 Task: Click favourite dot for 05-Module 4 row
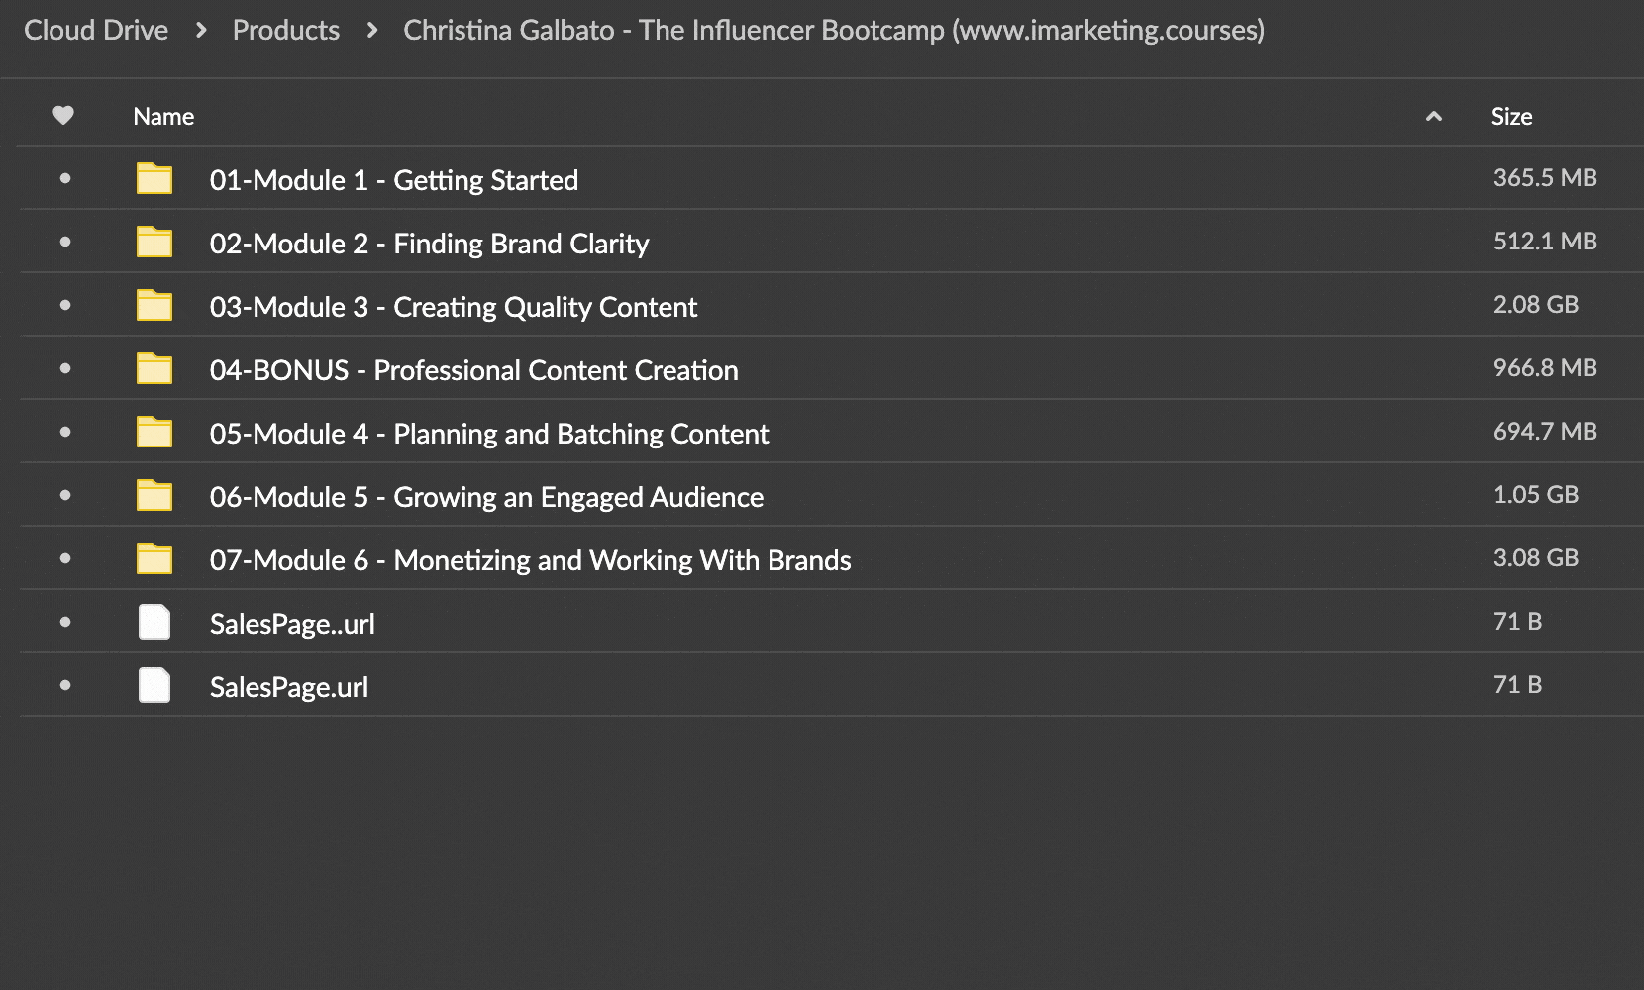pyautogui.click(x=65, y=432)
